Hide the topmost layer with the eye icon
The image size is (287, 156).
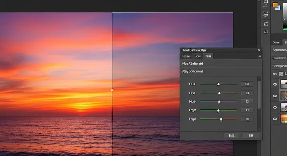[x=275, y=84]
